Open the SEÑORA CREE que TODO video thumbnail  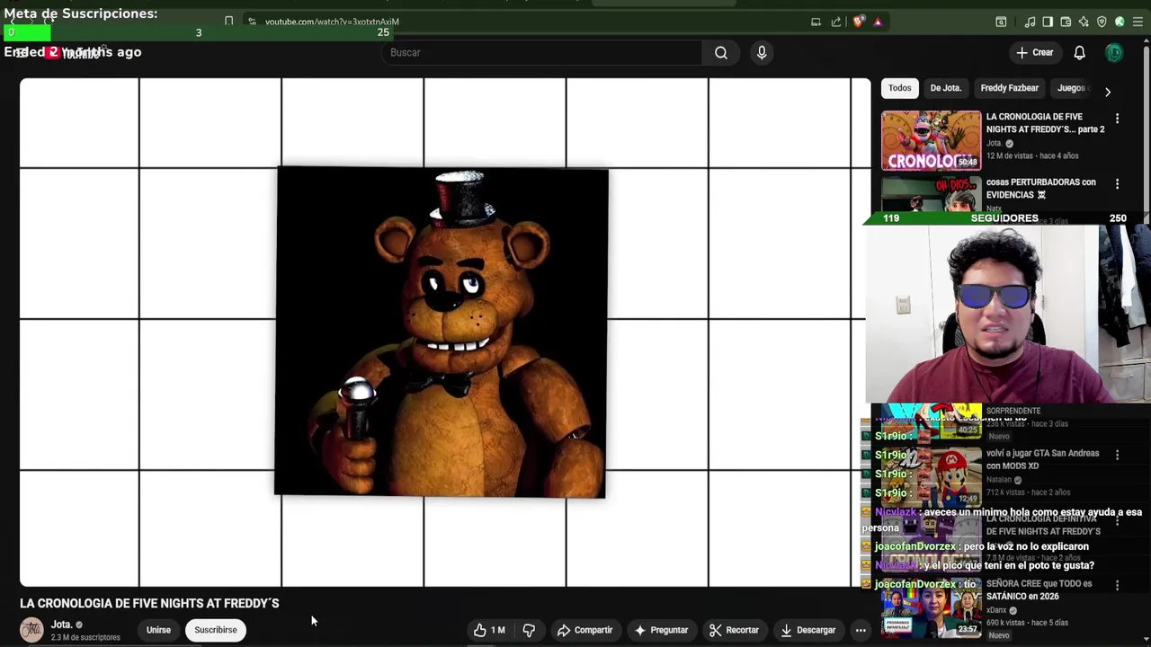pos(932,609)
